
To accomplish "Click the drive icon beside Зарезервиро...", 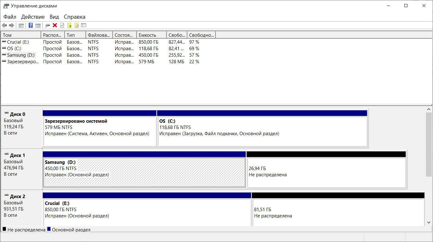I will pyautogui.click(x=4, y=61).
